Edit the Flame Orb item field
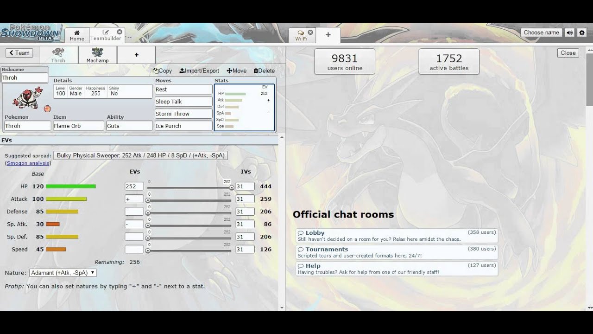The height and width of the screenshot is (334, 593). tap(78, 126)
